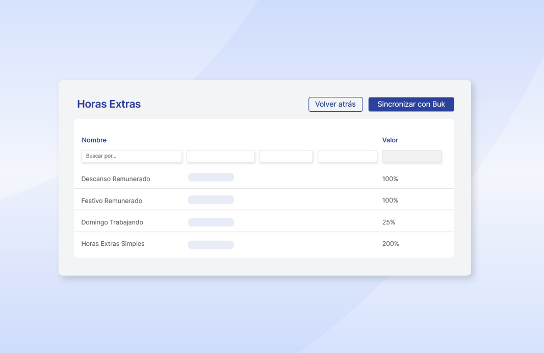
Task: Click the Horas Extras page title
Action: coord(109,104)
